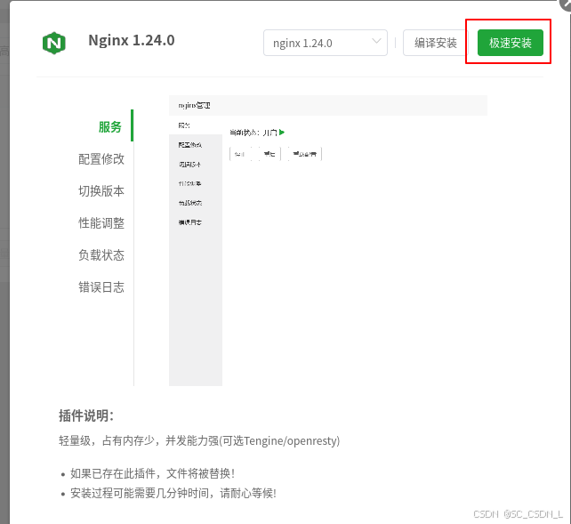Select the 负载状态 tab
571x524 pixels.
pyautogui.click(x=101, y=255)
